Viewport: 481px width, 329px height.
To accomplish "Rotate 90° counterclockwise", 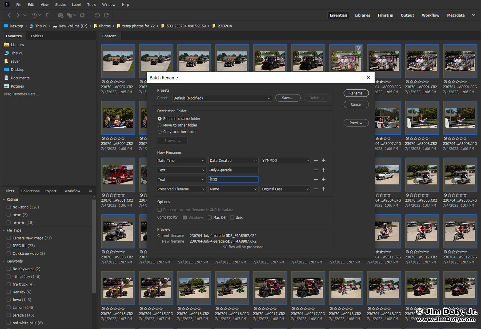I will [x=97, y=15].
